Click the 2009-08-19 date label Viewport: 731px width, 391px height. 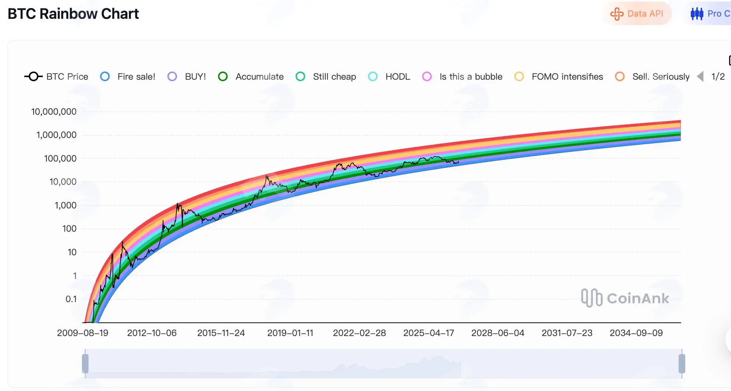(x=83, y=333)
